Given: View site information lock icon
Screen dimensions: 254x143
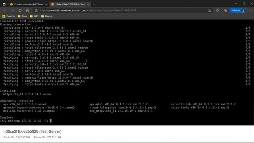Looking at the screenshot, I should click(x=36, y=10).
